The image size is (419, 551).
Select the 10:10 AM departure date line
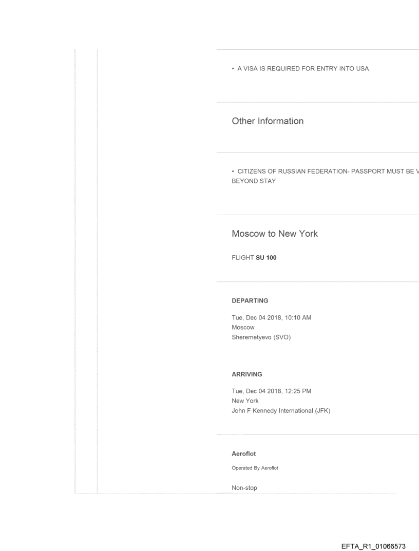tap(272, 317)
